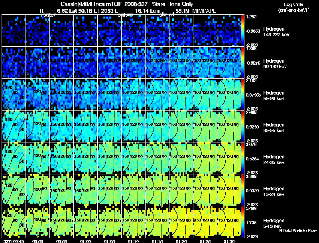The height and width of the screenshot is (243, 319).
Task: Click the color bar for the 90-149 keV row
Action: (x=242, y=62)
